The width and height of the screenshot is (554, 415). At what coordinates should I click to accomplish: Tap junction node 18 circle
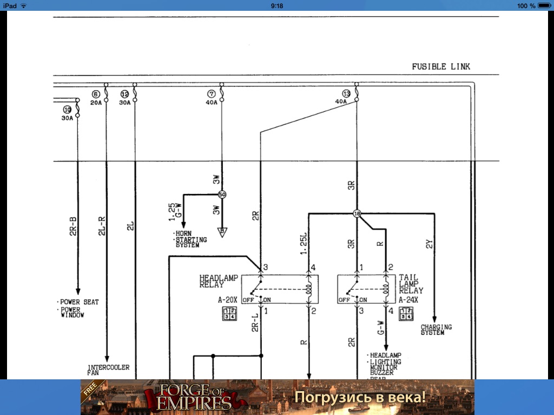click(357, 213)
